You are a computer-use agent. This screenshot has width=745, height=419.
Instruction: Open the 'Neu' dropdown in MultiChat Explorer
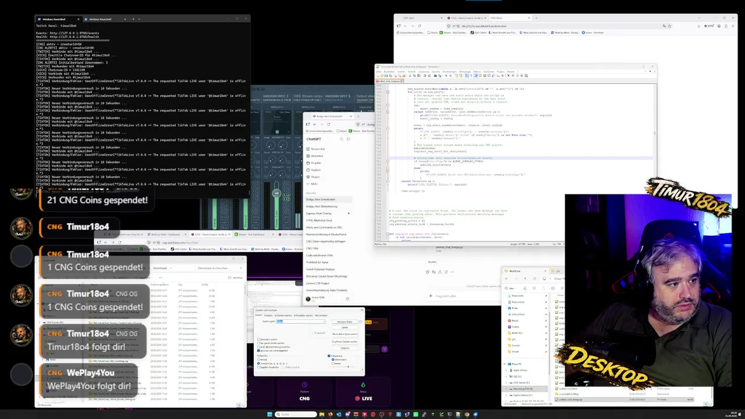(x=511, y=287)
